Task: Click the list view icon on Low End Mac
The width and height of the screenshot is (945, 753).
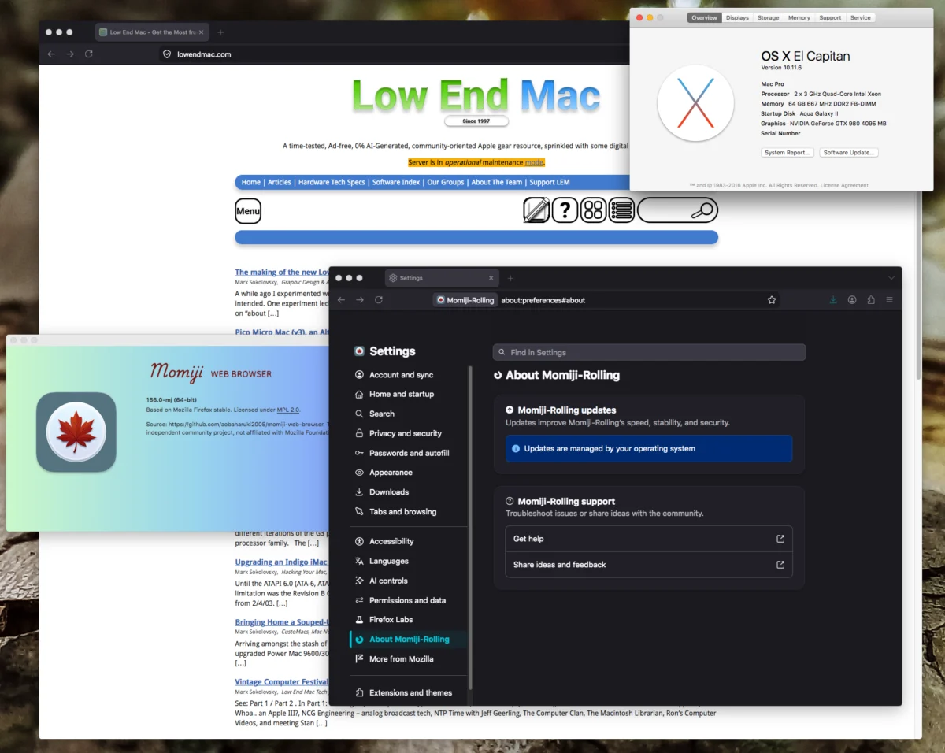Action: pos(621,210)
